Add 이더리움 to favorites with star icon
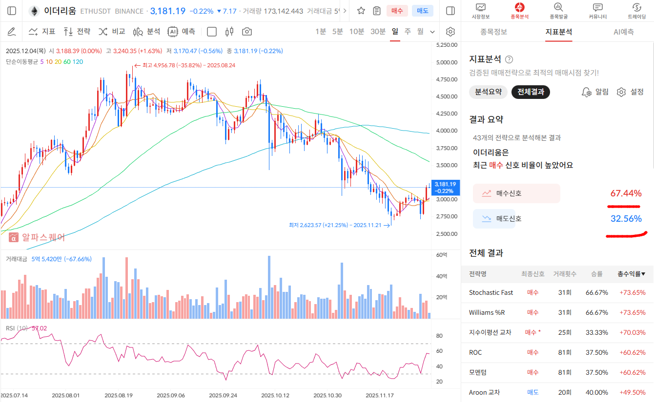 (361, 11)
